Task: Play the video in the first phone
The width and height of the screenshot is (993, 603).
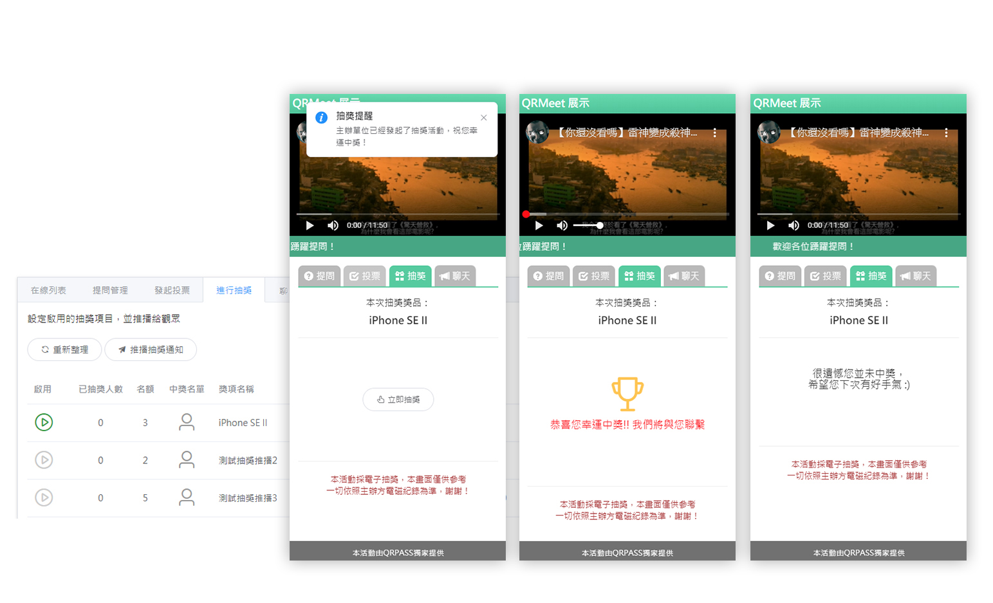Action: pyautogui.click(x=310, y=225)
